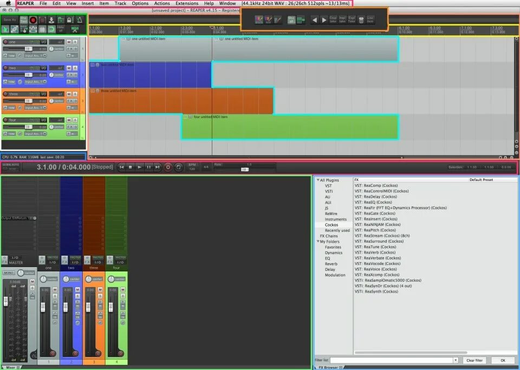Click the master volume fader in the mixer
Viewport: 520px width, 370px height.
pyautogui.click(x=5, y=301)
